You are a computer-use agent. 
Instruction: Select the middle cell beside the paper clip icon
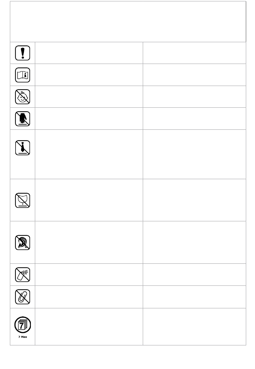[x=89, y=297]
